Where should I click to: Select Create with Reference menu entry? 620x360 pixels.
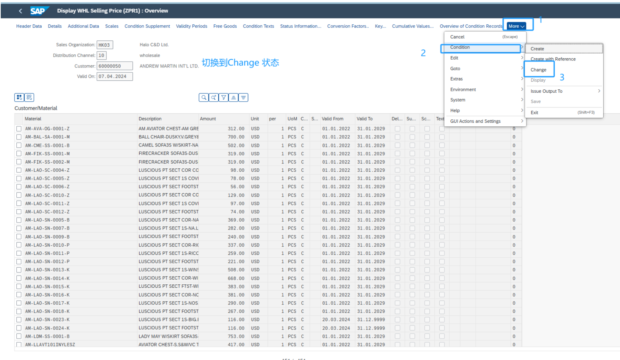(553, 59)
